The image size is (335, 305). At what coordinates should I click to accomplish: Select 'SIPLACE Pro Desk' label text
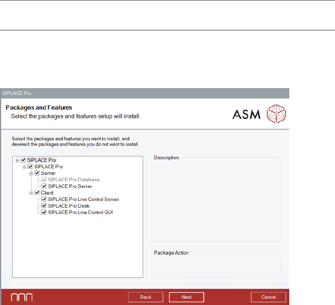pyautogui.click(x=69, y=206)
